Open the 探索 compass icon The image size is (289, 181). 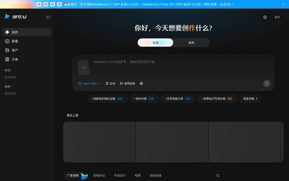pyautogui.click(x=7, y=41)
